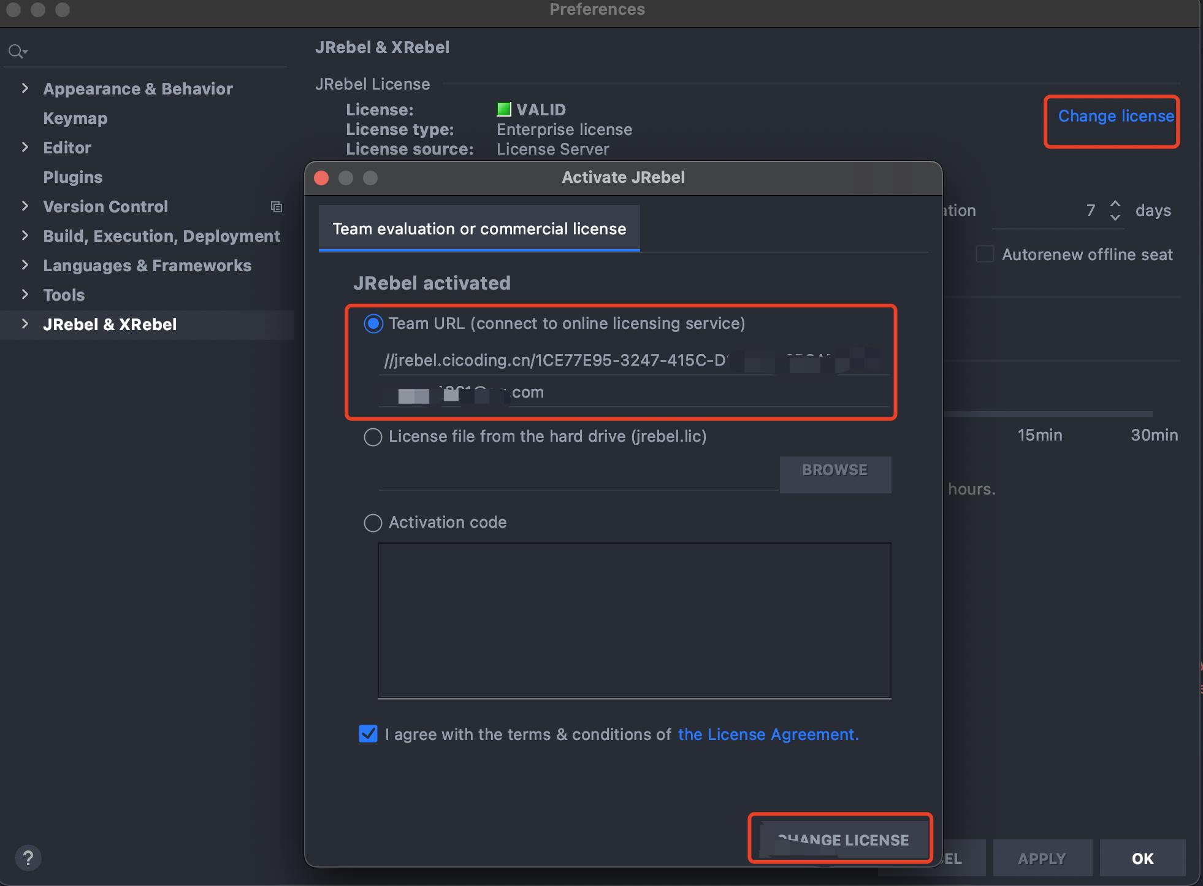Click the search icon in Preferences sidebar
1203x886 pixels.
click(x=17, y=52)
